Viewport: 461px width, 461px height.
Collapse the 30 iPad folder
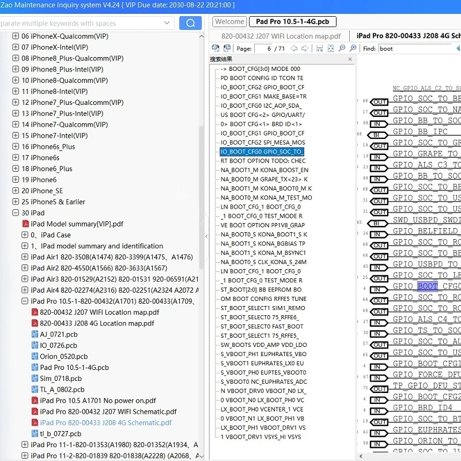16,213
